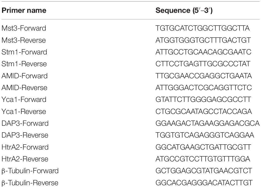Click the Yca1-Reverse row label
This screenshot has width=261, height=188.
24,111
